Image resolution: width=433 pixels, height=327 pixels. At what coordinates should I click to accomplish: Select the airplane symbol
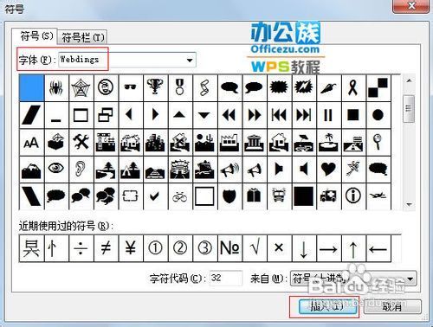pyautogui.click(x=378, y=196)
